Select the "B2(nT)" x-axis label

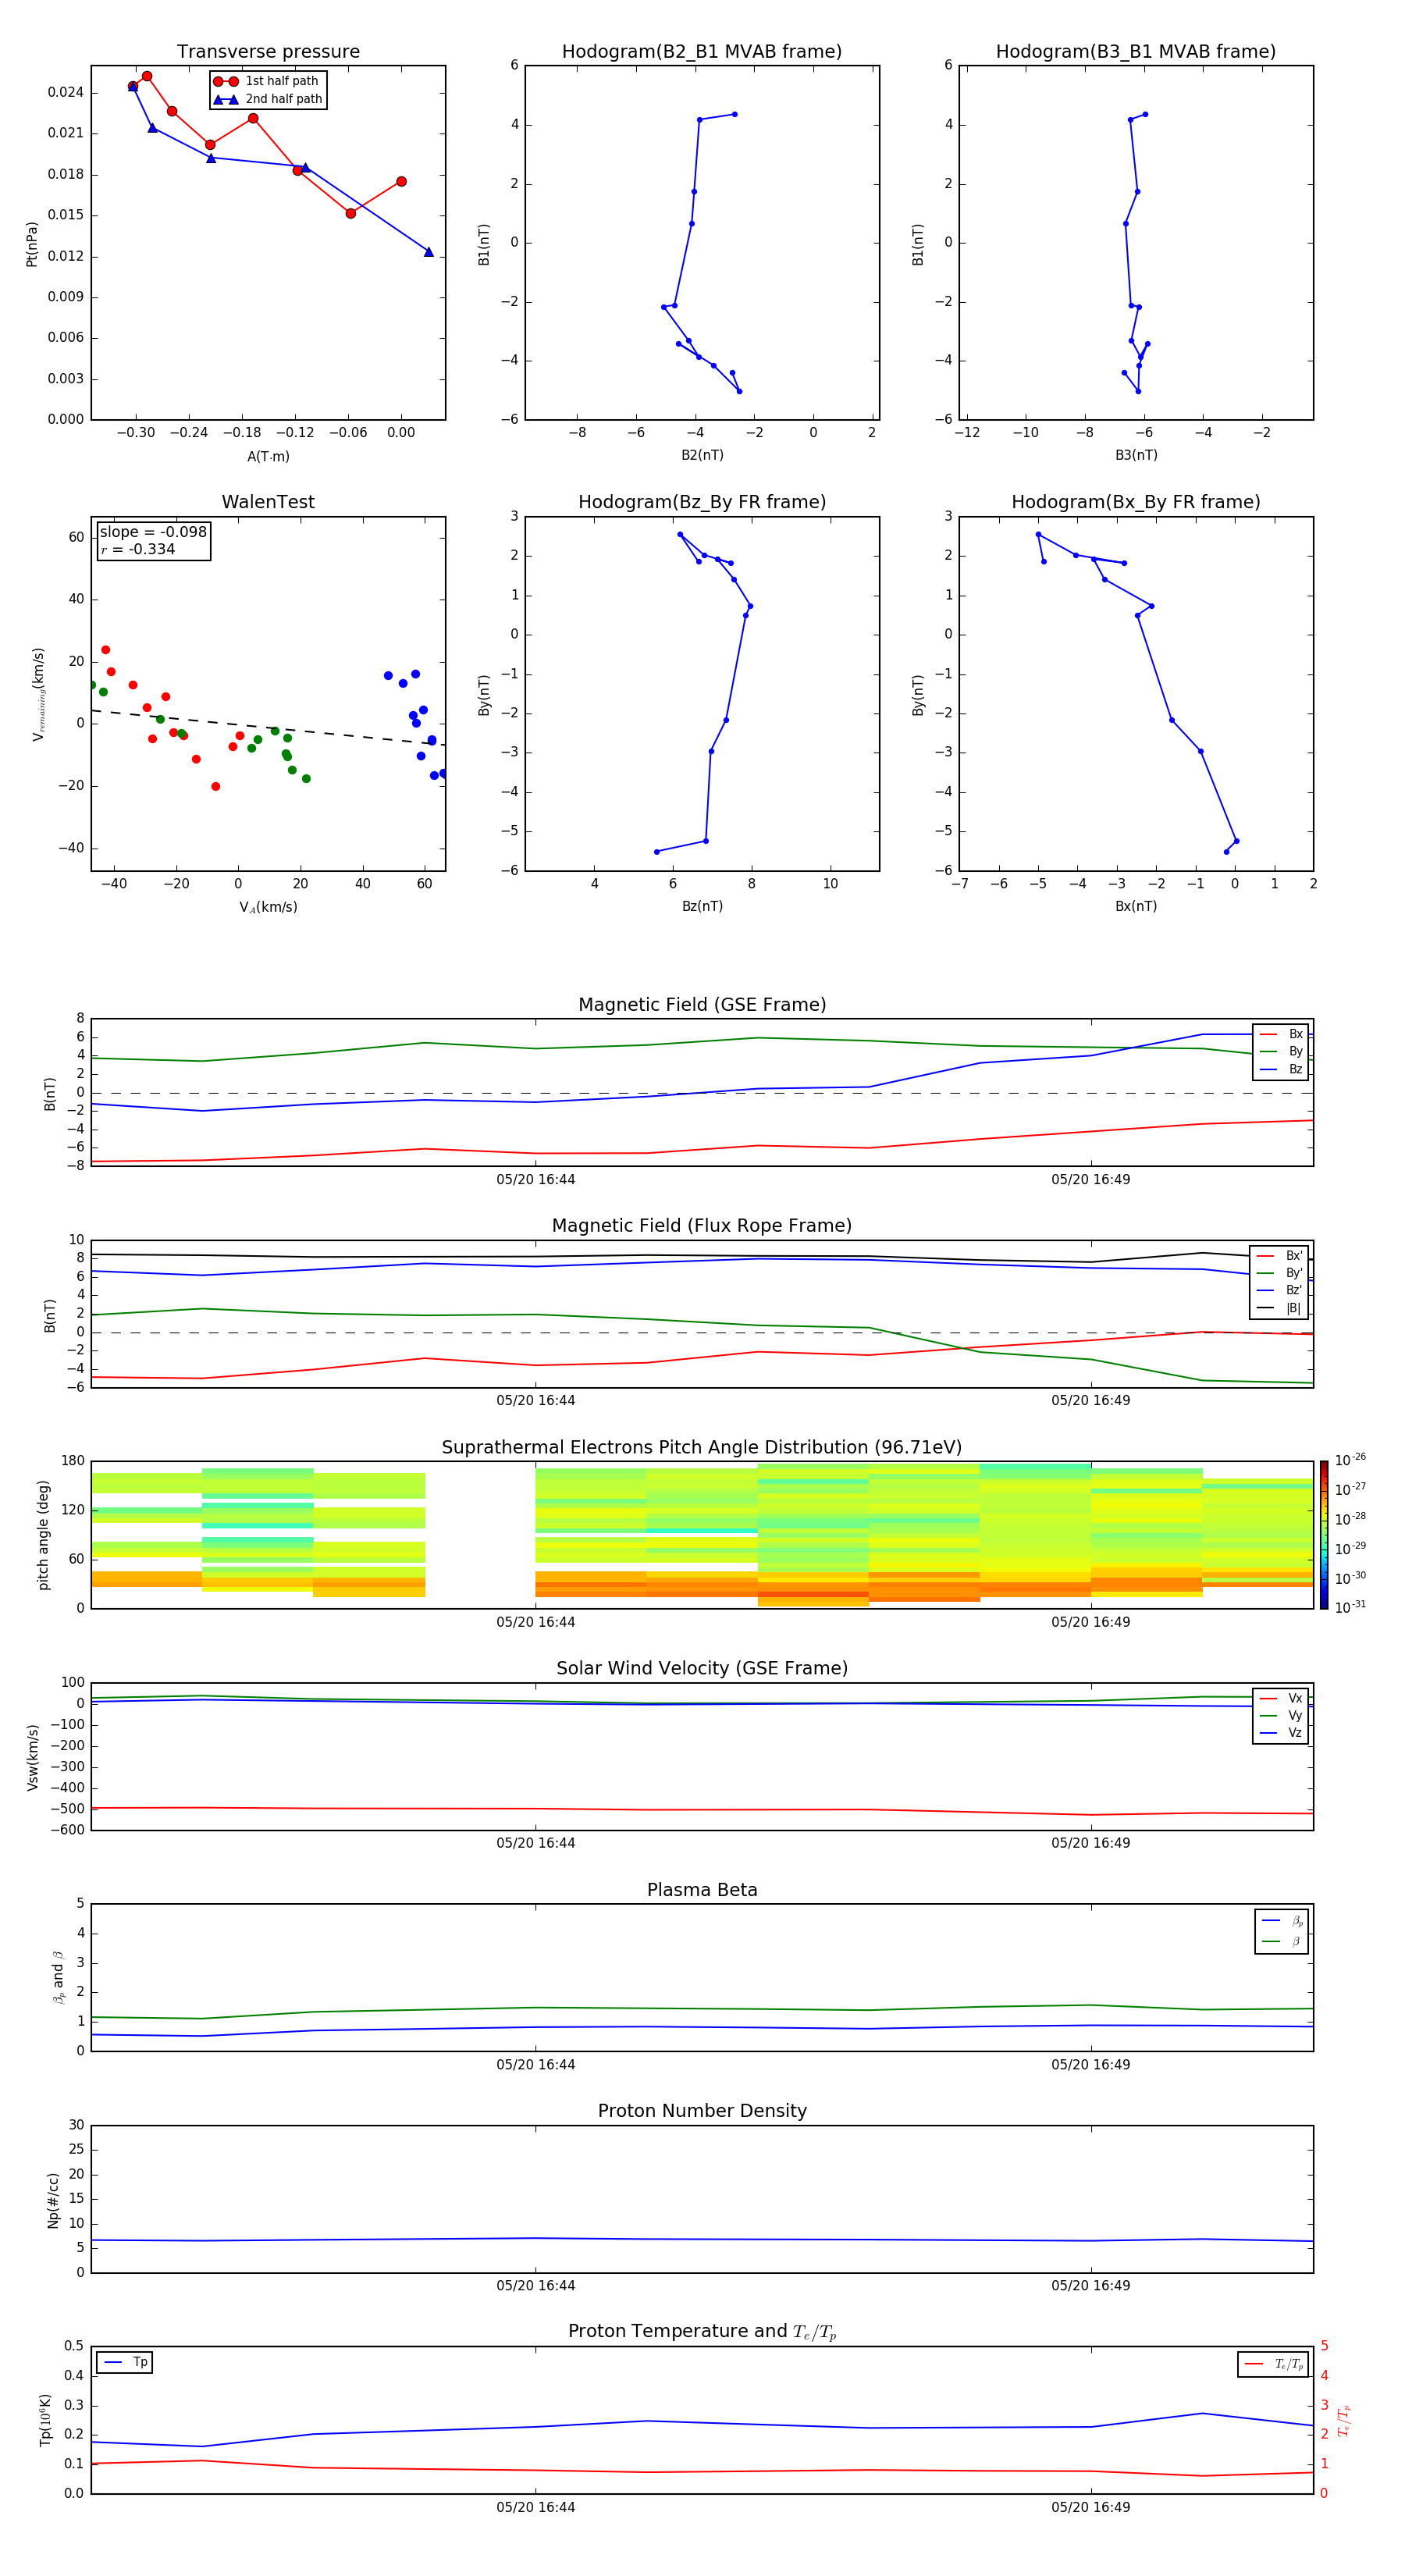coord(702,455)
